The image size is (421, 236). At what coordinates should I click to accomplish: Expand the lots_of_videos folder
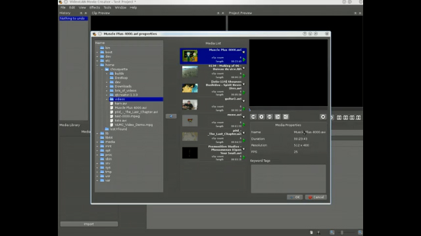[x=107, y=90]
